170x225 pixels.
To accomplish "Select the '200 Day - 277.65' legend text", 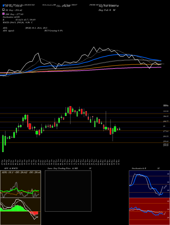I will pos(14,14).
